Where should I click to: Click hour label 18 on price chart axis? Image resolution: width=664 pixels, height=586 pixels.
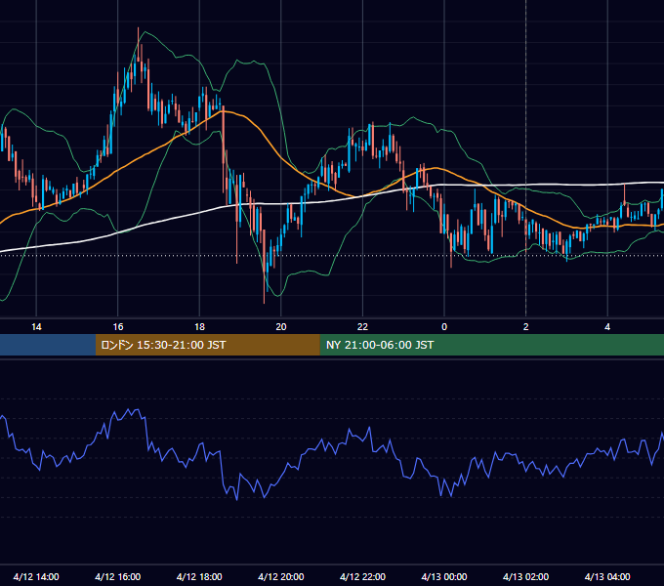point(199,327)
